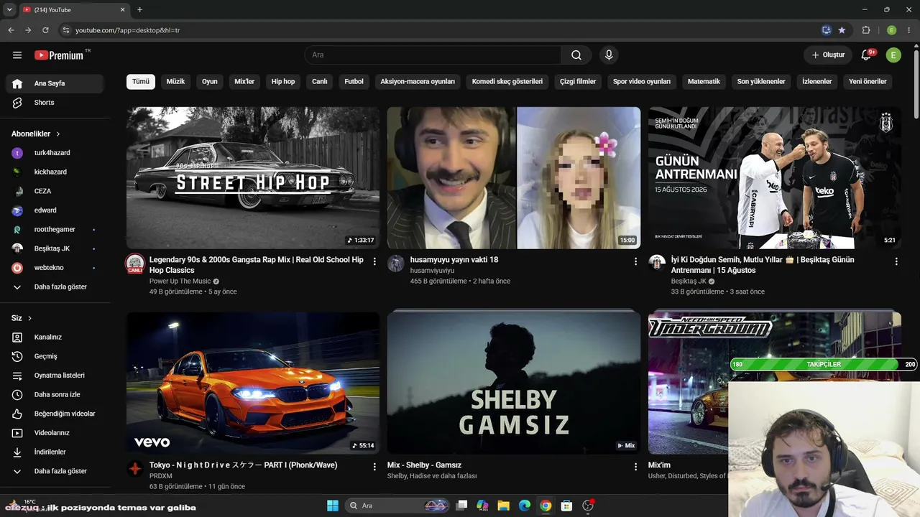Go back with the browser arrow
This screenshot has width=920, height=517.
[11, 30]
